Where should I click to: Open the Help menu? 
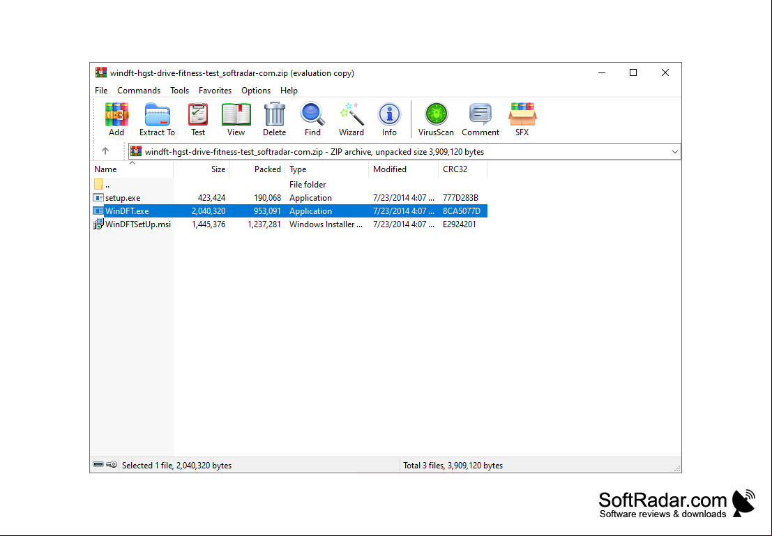click(289, 91)
